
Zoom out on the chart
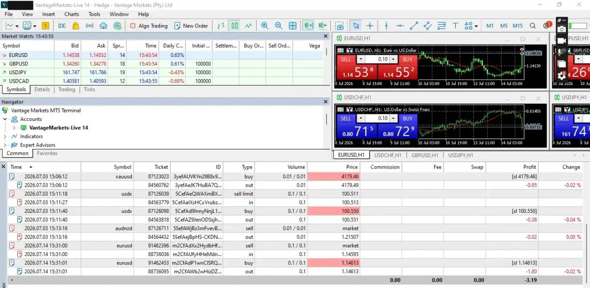point(279,26)
